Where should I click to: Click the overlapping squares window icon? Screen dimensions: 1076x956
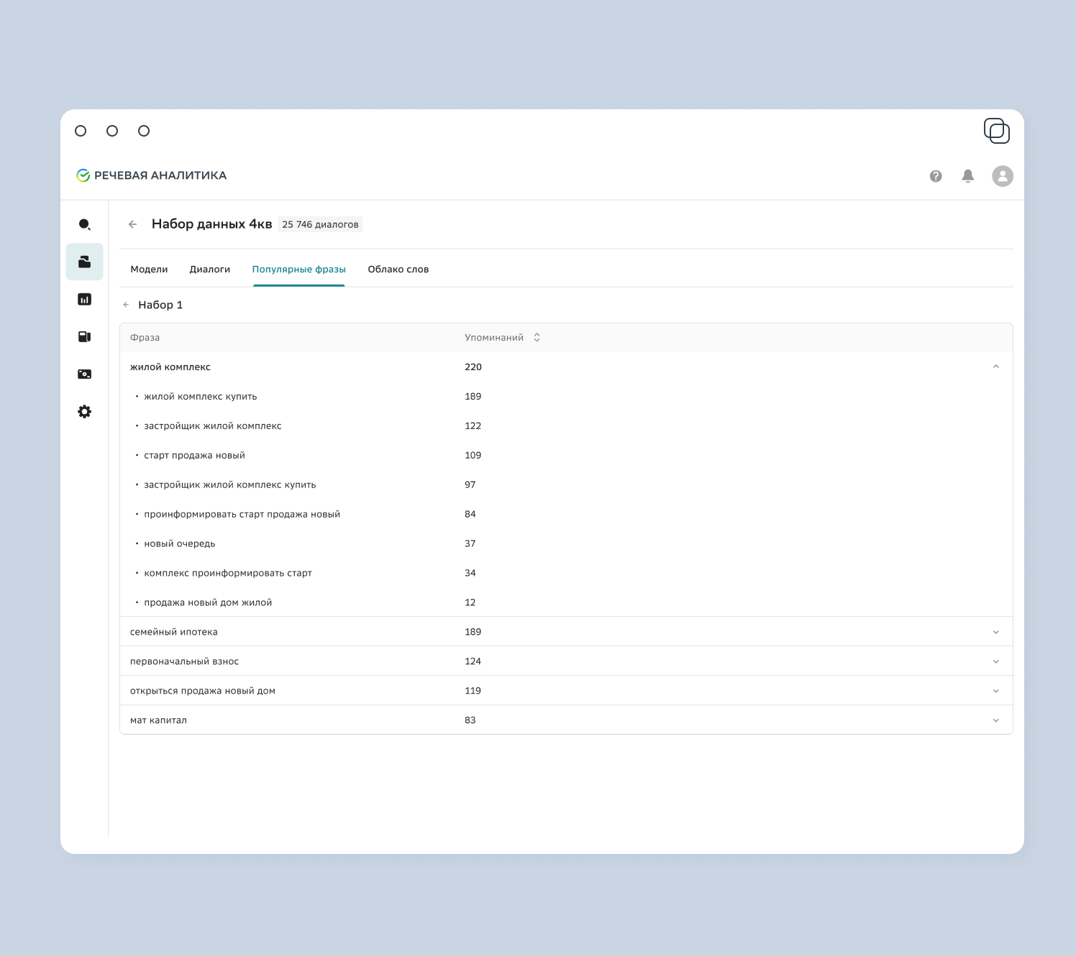point(997,131)
